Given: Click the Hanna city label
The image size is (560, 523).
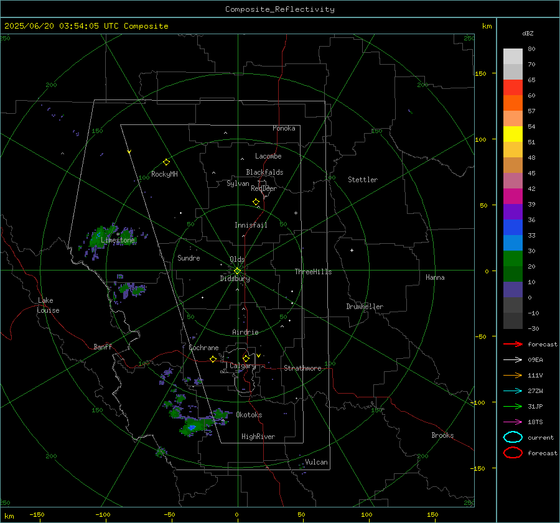Looking at the screenshot, I should click(435, 277).
